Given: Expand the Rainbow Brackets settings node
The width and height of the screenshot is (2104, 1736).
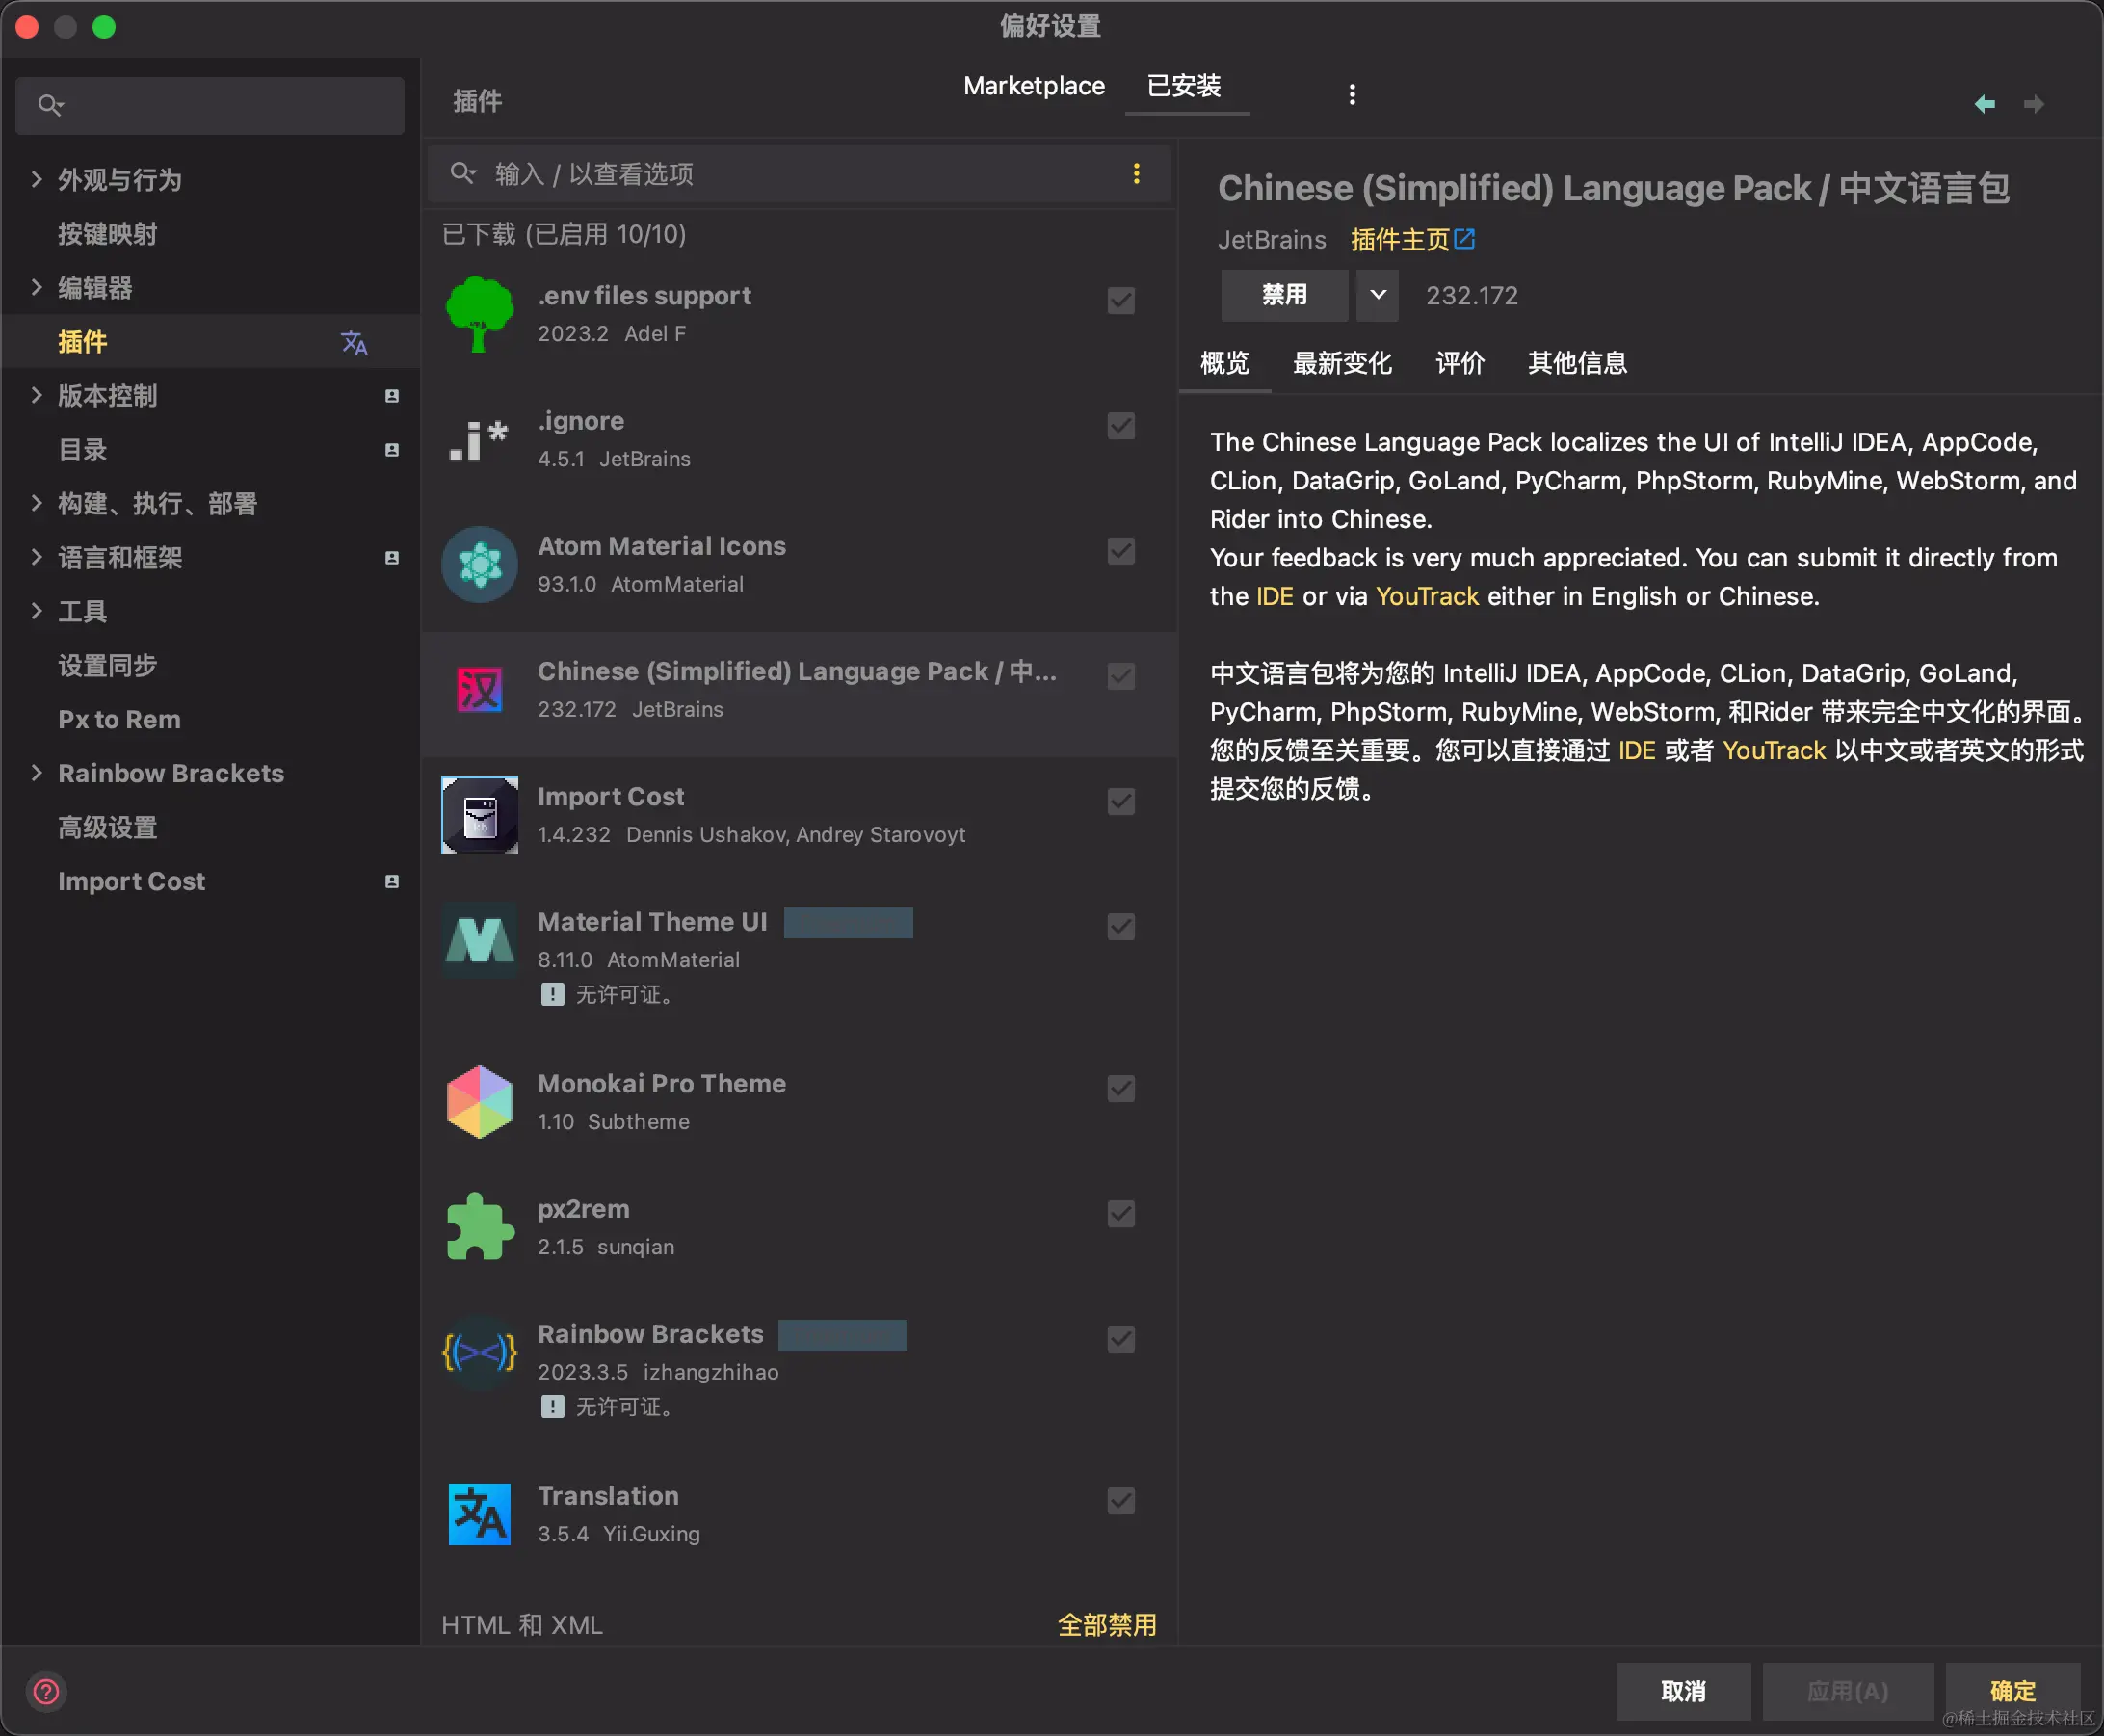Looking at the screenshot, I should click(x=37, y=773).
